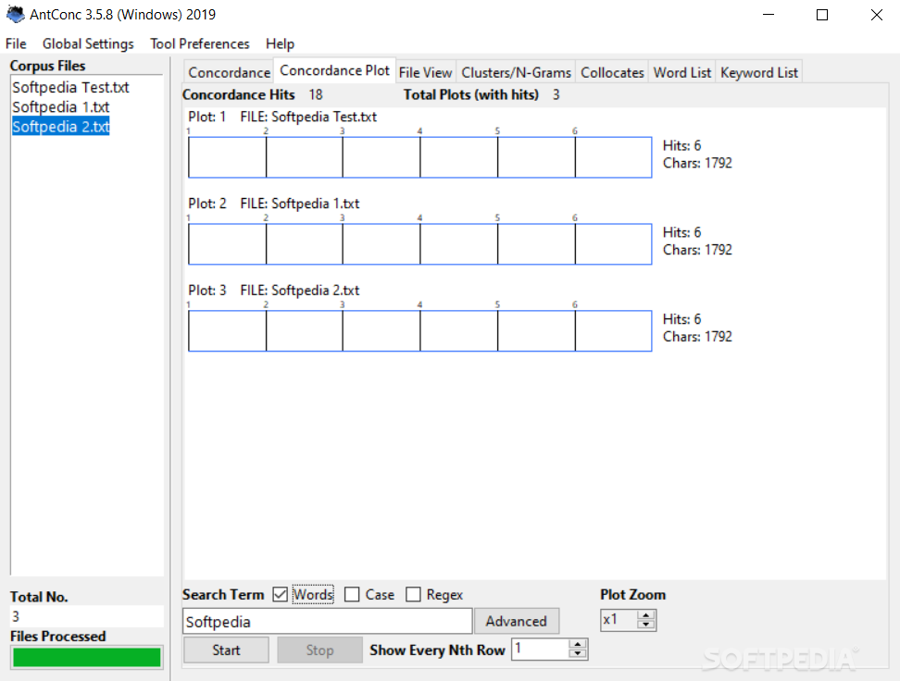Select Softpedia Test.txt in Corpus Files
The height and width of the screenshot is (681, 900).
pyautogui.click(x=70, y=87)
